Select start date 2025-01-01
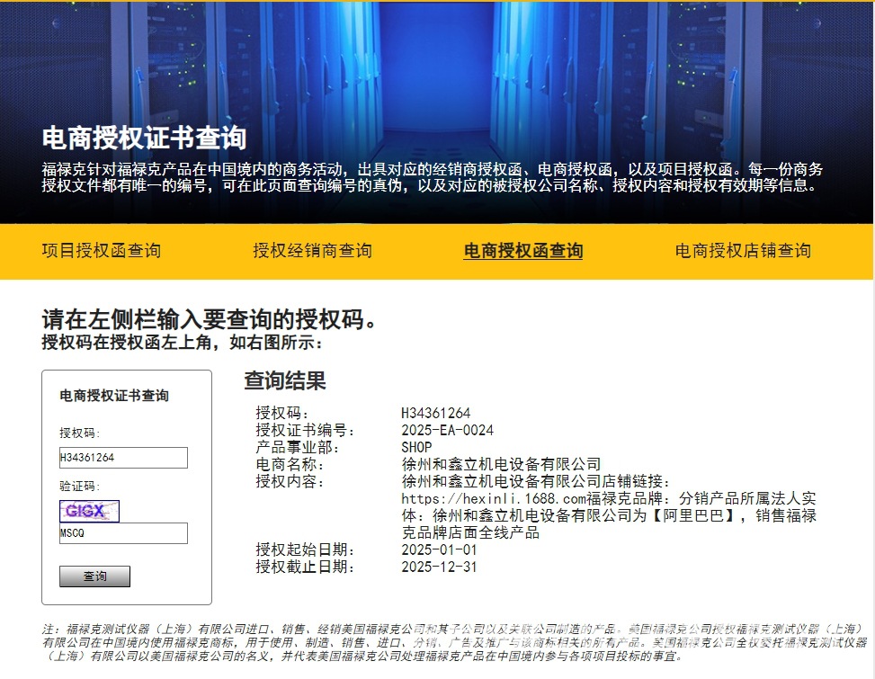875x679 pixels. 439,549
